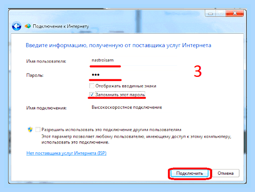Focus the password field
This screenshot has width=255, height=192.
pyautogui.click(x=133, y=75)
